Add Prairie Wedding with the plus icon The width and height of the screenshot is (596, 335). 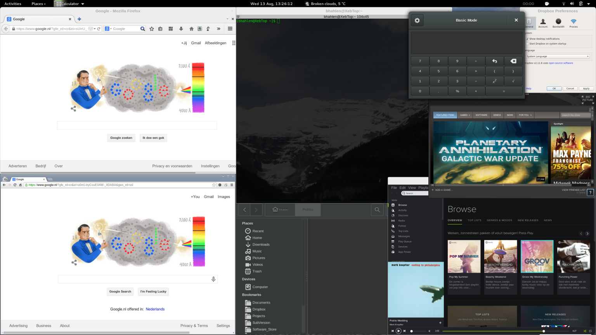click(440, 323)
